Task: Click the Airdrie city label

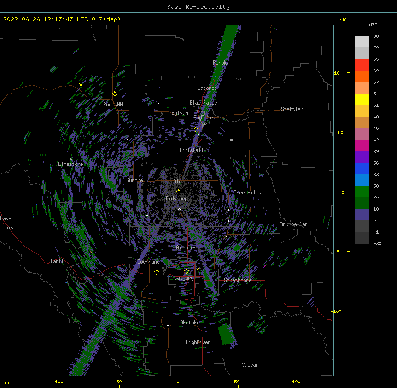Action: pos(186,247)
